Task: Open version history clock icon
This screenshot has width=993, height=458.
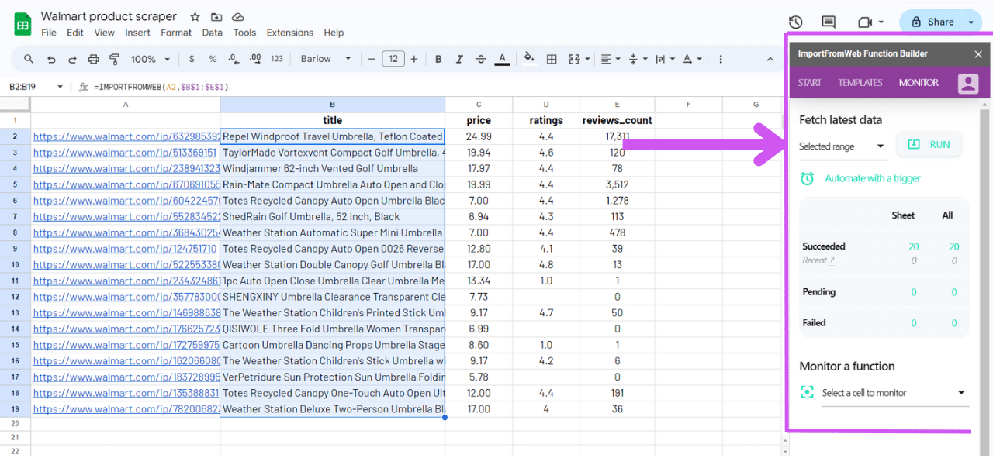Action: tap(795, 22)
